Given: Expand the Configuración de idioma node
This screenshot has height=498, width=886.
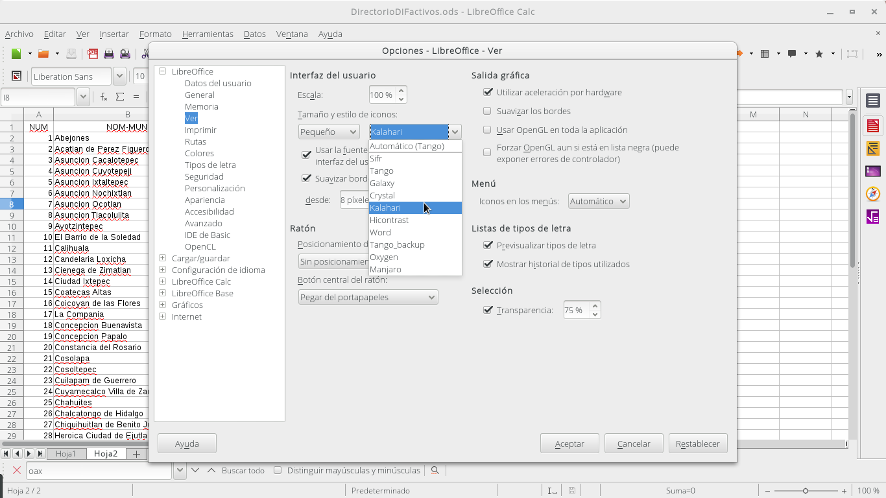Looking at the screenshot, I should tap(162, 270).
